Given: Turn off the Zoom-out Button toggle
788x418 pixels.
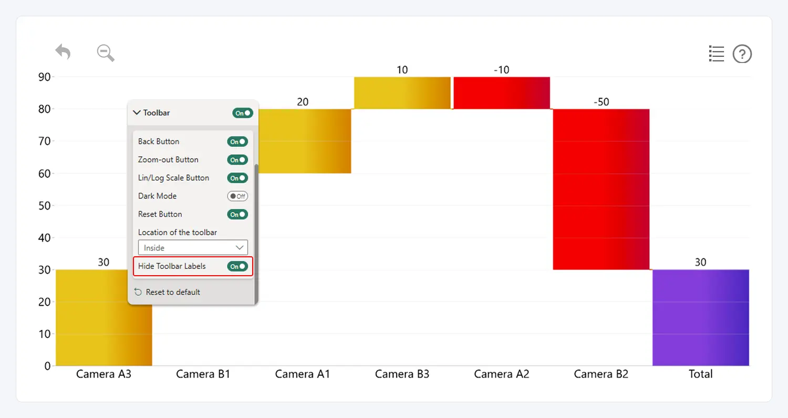Looking at the screenshot, I should 237,159.
